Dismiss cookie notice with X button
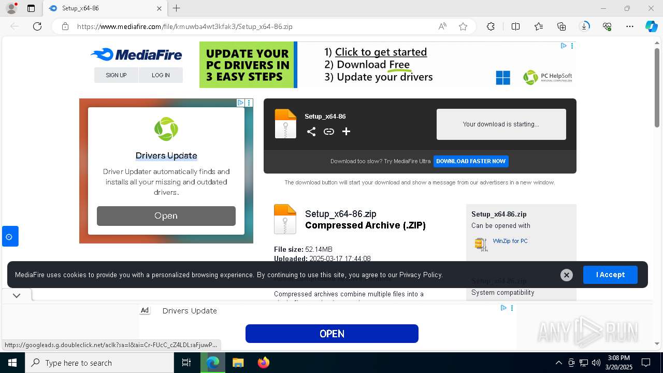The height and width of the screenshot is (373, 663). click(567, 275)
